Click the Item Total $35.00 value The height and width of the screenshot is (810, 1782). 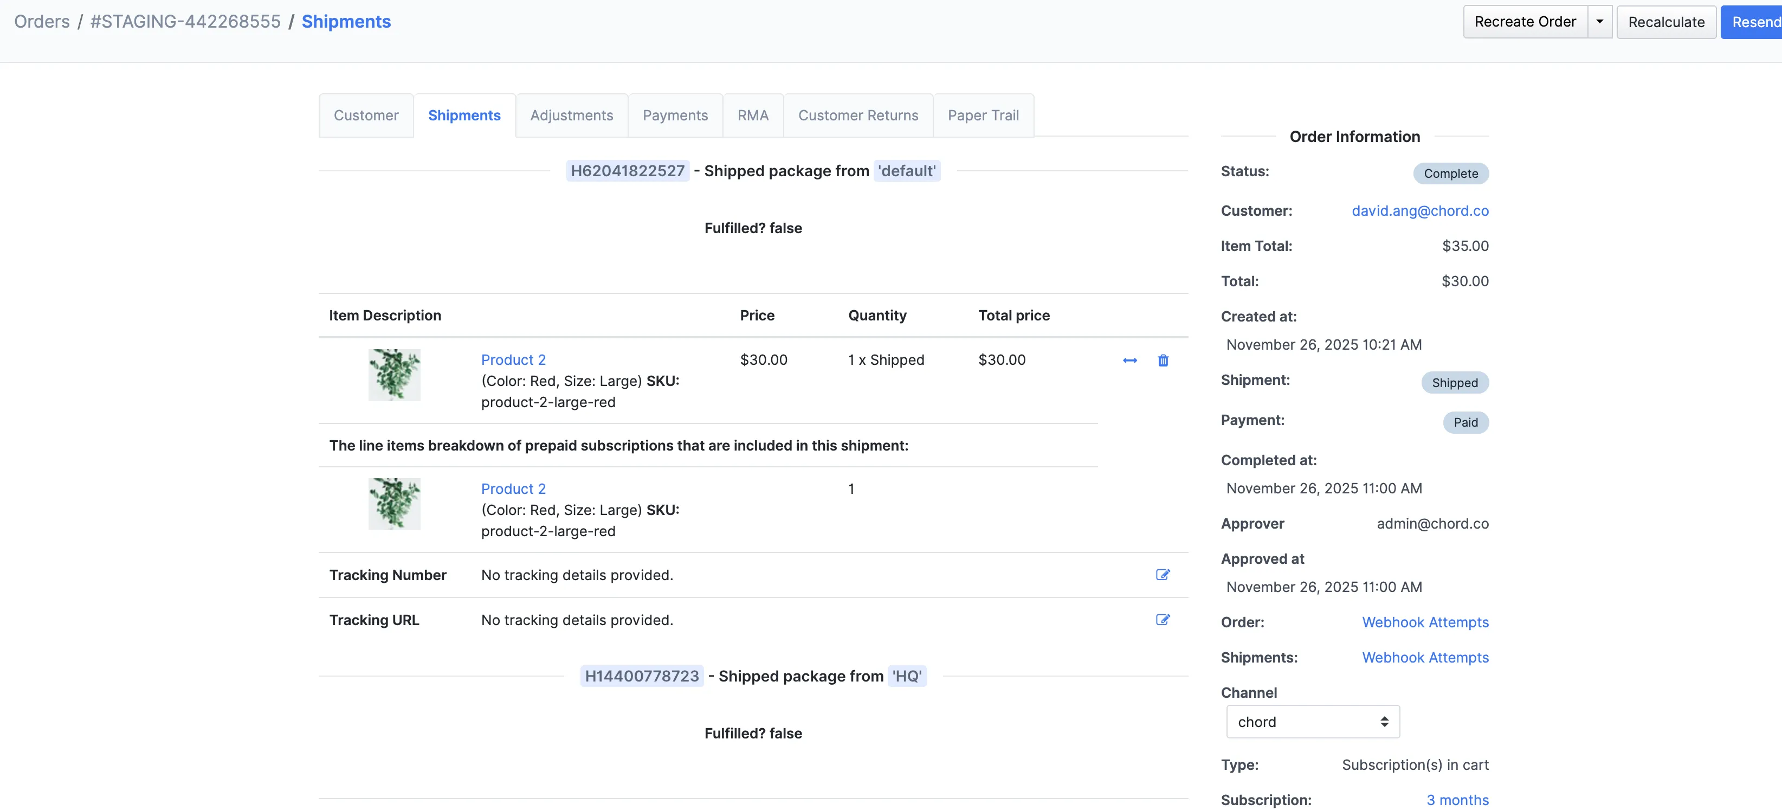coord(1465,246)
